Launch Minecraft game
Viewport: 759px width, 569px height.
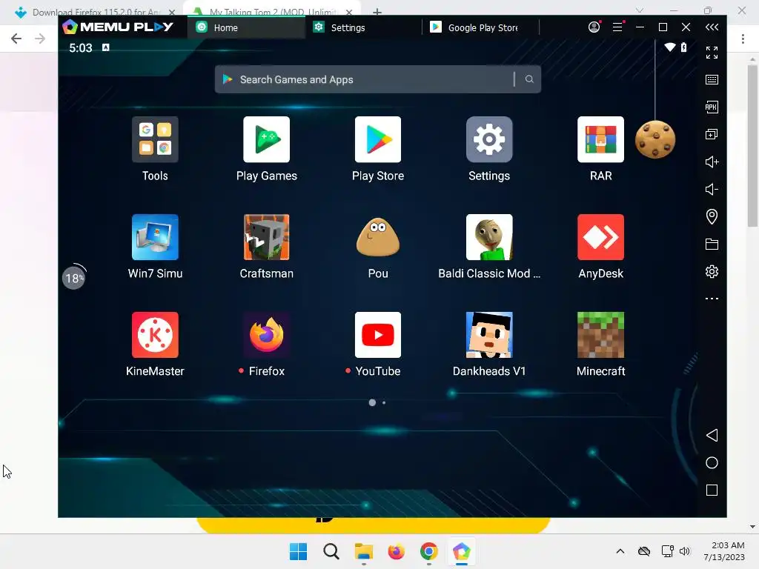(600, 335)
